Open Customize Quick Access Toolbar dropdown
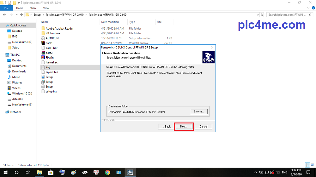This screenshot has height=177, width=316. click(x=19, y=3)
